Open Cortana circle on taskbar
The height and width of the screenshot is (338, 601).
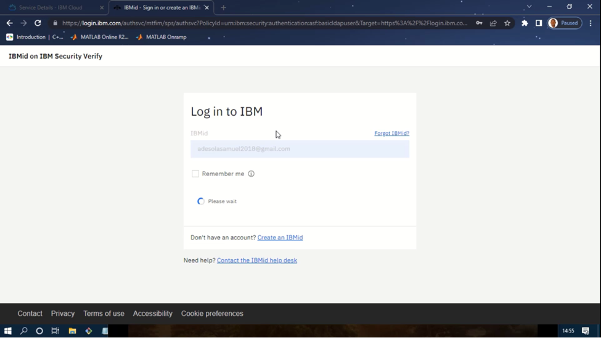[x=39, y=331]
